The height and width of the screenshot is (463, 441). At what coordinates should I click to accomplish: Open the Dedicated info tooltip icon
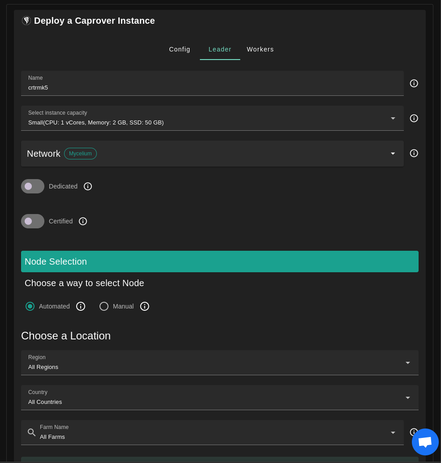(88, 186)
